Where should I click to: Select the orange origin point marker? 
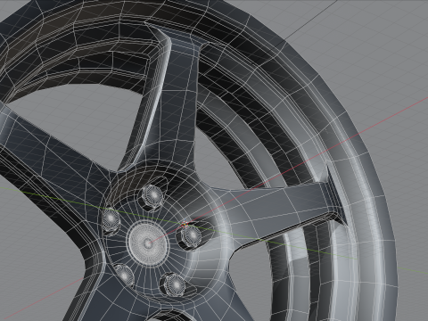point(185,224)
